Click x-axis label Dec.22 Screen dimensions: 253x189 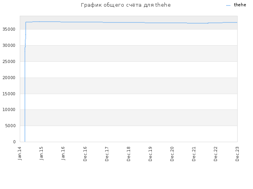point(215,154)
